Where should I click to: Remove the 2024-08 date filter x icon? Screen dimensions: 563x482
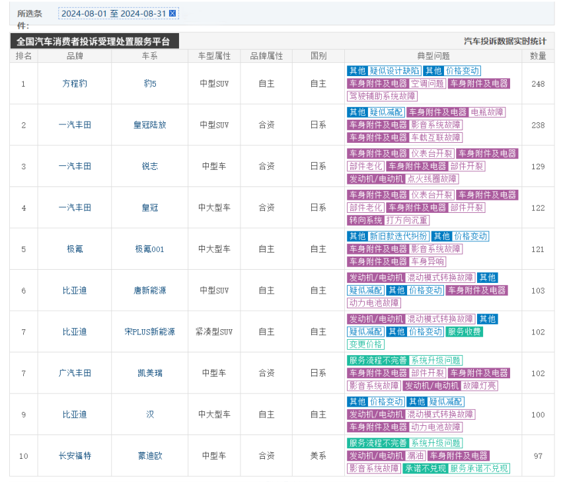172,13
